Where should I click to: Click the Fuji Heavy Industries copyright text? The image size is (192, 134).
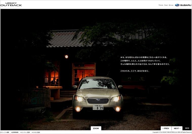click(x=172, y=132)
